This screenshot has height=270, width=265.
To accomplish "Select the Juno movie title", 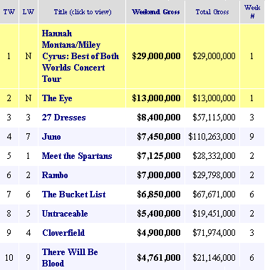I will [x=51, y=137].
